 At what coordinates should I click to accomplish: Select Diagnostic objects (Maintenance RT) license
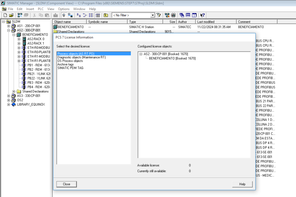click(82, 57)
